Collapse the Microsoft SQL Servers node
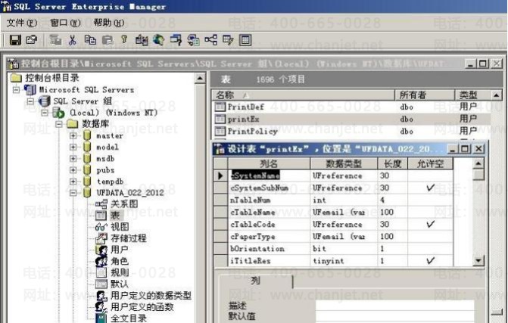 click(x=16, y=90)
